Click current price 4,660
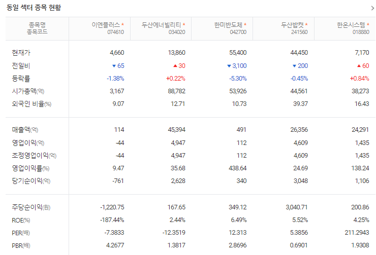 coord(117,53)
